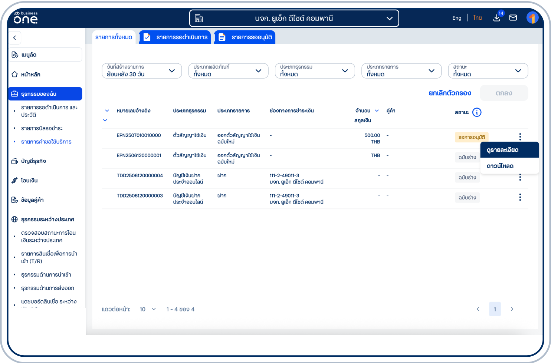551x363 pixels.
Task: Click ยกเลิกตัวกรอง clear filter link
Action: (450, 93)
